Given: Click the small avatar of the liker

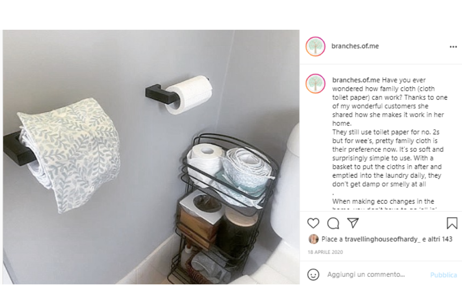Looking at the screenshot, I should point(314,239).
